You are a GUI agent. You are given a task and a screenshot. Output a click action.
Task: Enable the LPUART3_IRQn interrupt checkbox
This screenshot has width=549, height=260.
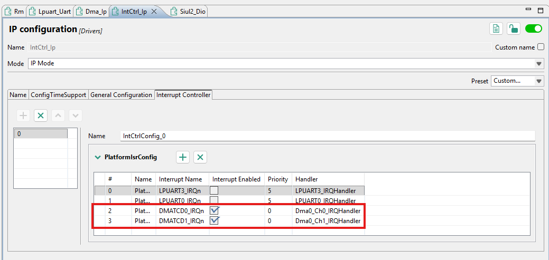(214, 190)
